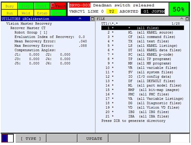The width and height of the screenshot is (191, 145).
Task: Click the yellow T2 mode indicator
Action: coord(111,12)
